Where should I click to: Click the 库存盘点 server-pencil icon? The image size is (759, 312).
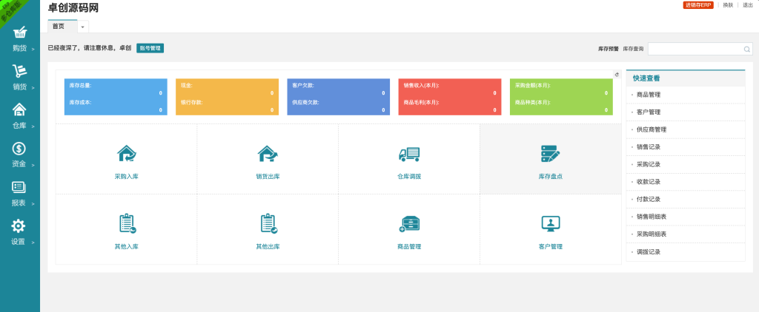551,154
